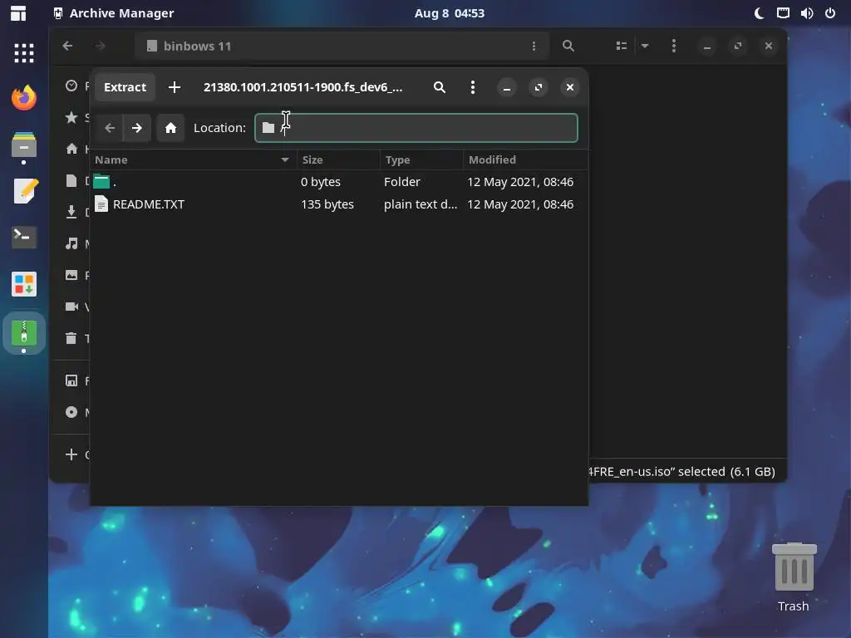Click the Location path input field
Viewport: 851px width, 638px height.
coord(416,128)
